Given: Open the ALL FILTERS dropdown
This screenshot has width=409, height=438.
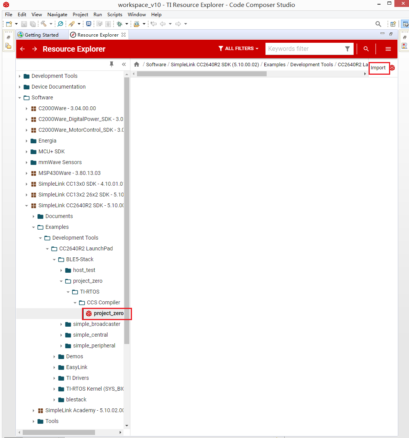Looking at the screenshot, I should coord(239,49).
